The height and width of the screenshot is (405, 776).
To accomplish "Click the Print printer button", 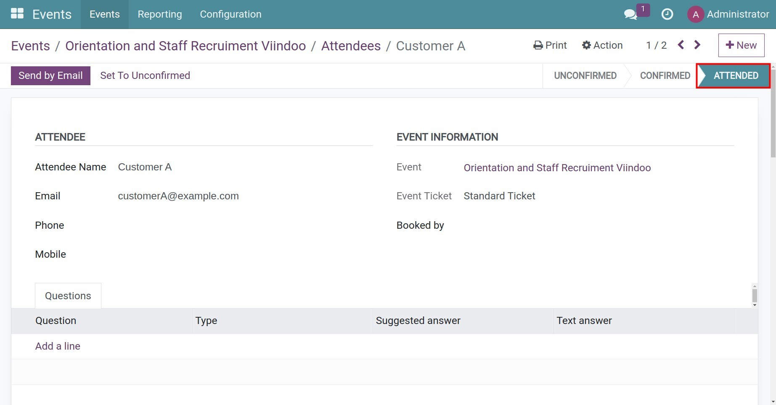I will pos(550,45).
